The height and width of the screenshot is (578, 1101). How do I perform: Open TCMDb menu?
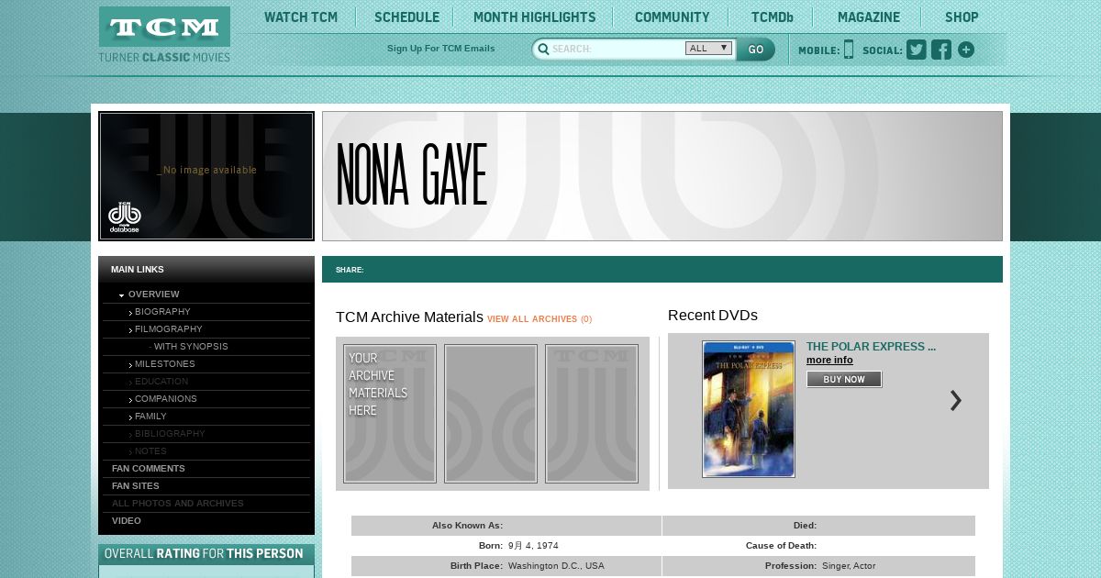tap(772, 17)
